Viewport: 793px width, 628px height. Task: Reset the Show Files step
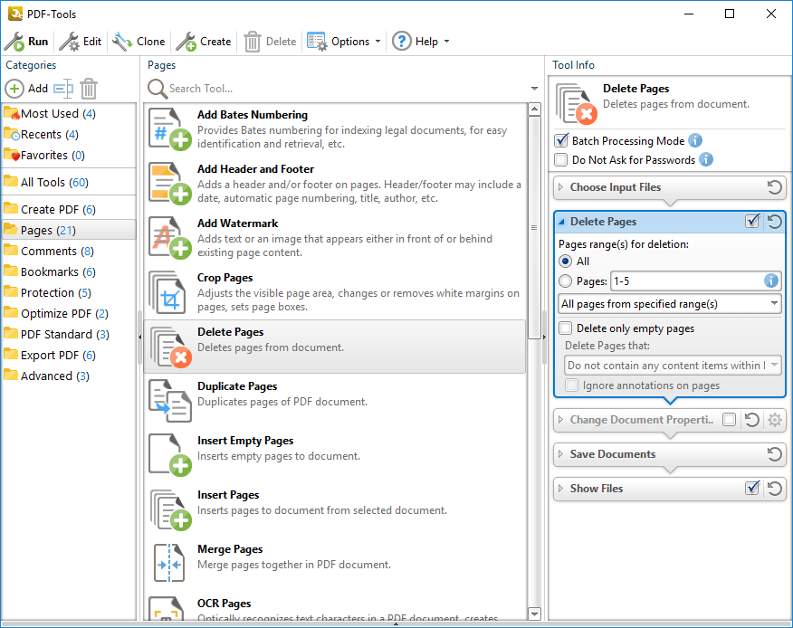[x=774, y=489]
